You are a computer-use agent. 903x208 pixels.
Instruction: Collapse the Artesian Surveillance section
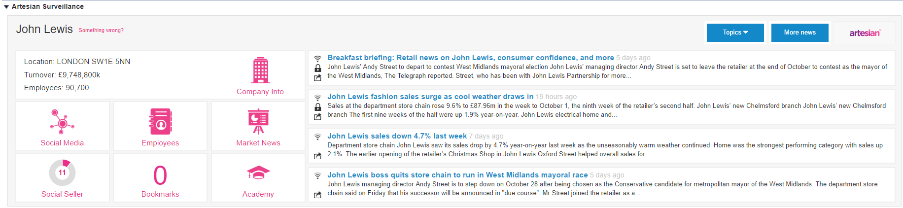[x=6, y=7]
